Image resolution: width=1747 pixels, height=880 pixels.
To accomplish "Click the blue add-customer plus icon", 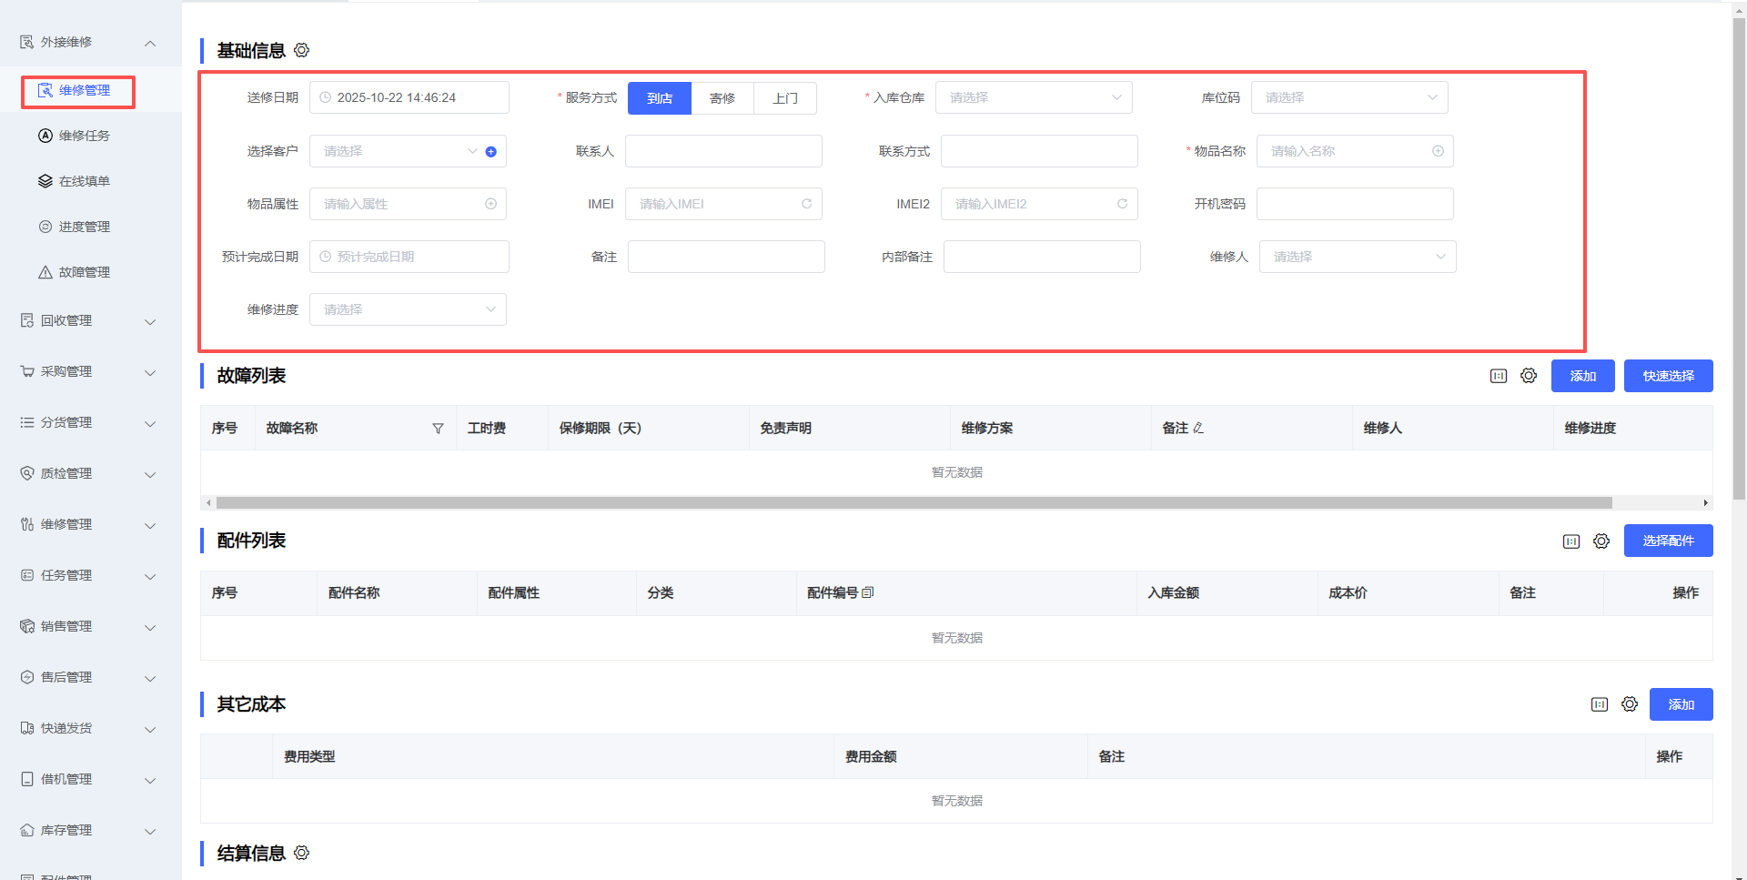I will [x=491, y=152].
